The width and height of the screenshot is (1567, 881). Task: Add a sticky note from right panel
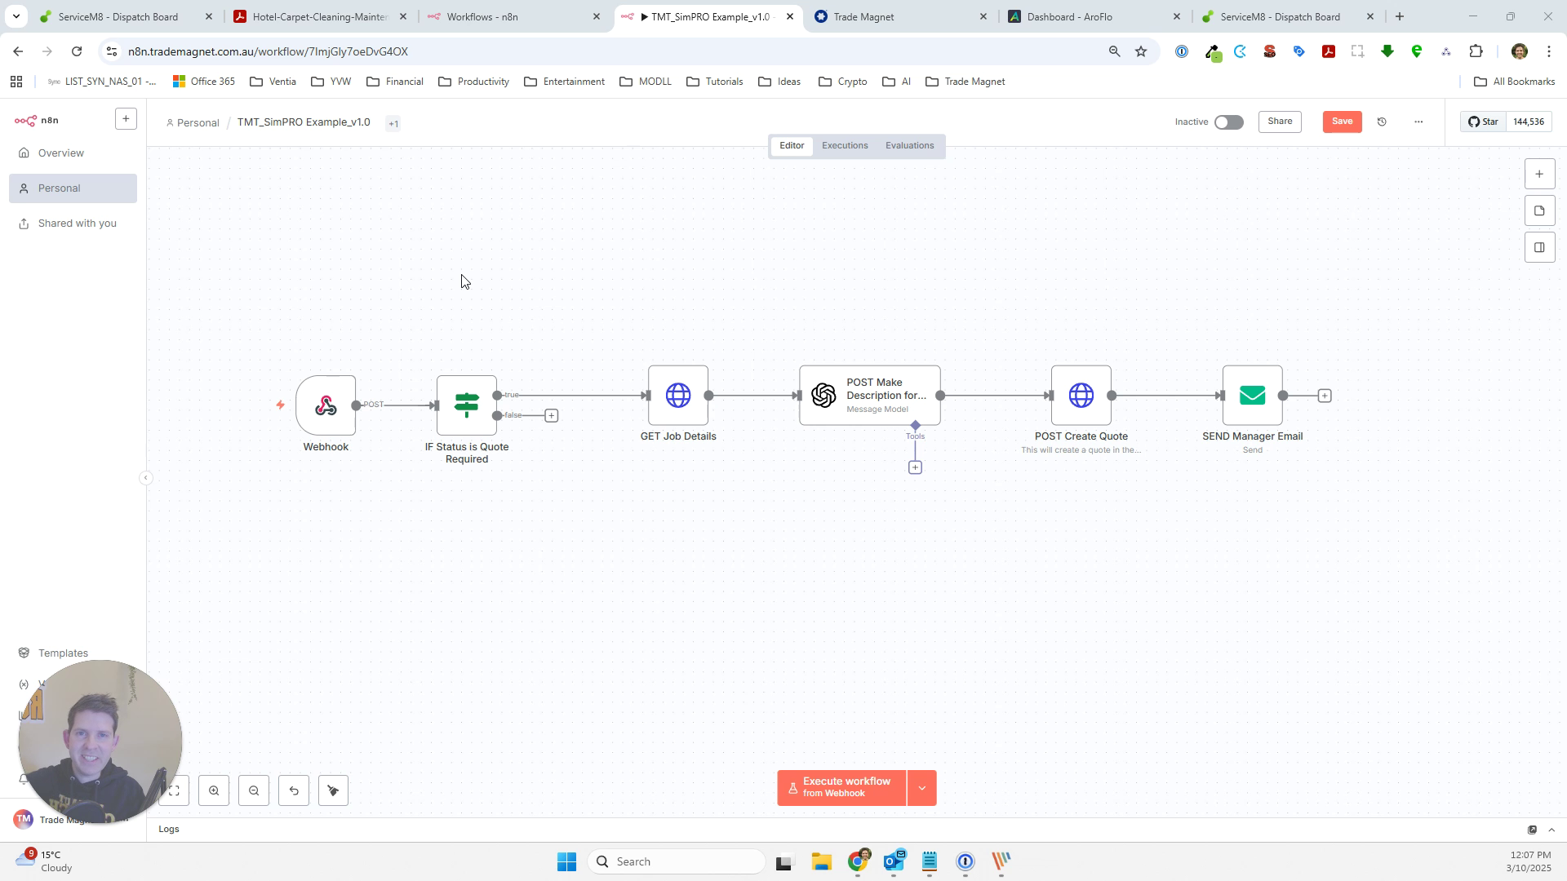tap(1539, 211)
